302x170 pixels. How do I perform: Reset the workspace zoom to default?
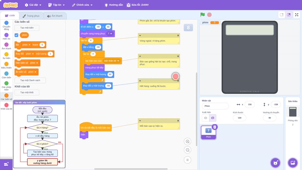pyautogui.click(x=188, y=160)
